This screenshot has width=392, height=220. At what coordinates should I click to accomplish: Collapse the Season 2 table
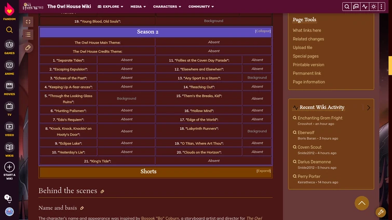coord(263,31)
